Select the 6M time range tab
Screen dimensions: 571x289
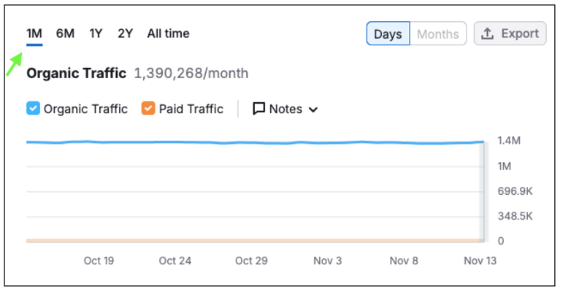click(x=65, y=34)
